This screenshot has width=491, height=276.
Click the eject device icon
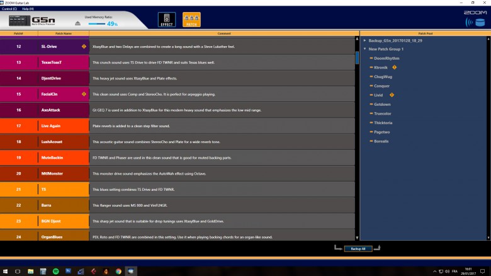point(77,23)
